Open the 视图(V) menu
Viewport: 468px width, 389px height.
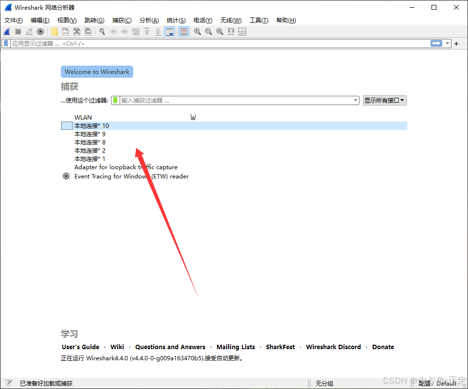pos(67,20)
